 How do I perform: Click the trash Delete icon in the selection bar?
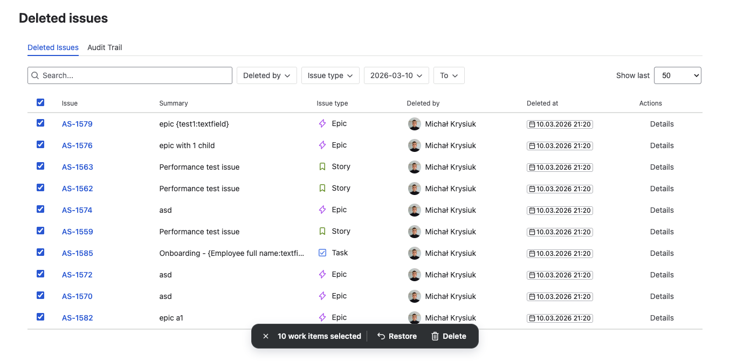tap(435, 336)
